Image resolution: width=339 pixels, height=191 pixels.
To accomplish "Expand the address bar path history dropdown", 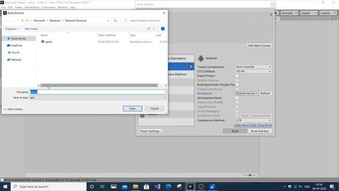I will coord(108,21).
